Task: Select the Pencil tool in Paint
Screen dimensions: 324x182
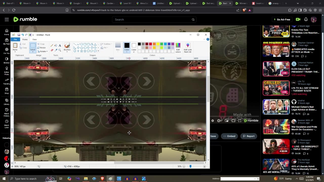Action: [52, 45]
